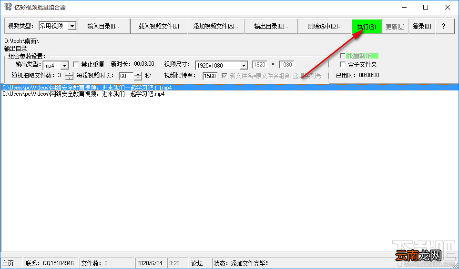Click status text 添加文件完毕!
459x269 pixels.
249,263
